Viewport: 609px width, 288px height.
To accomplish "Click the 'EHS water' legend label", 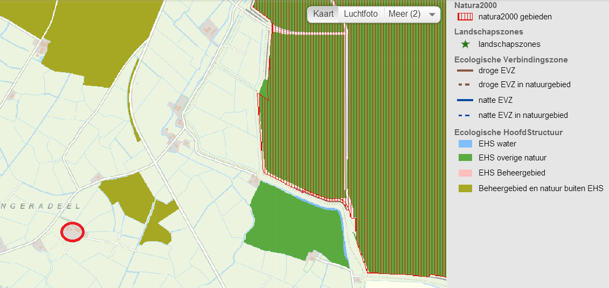I will point(497,144).
